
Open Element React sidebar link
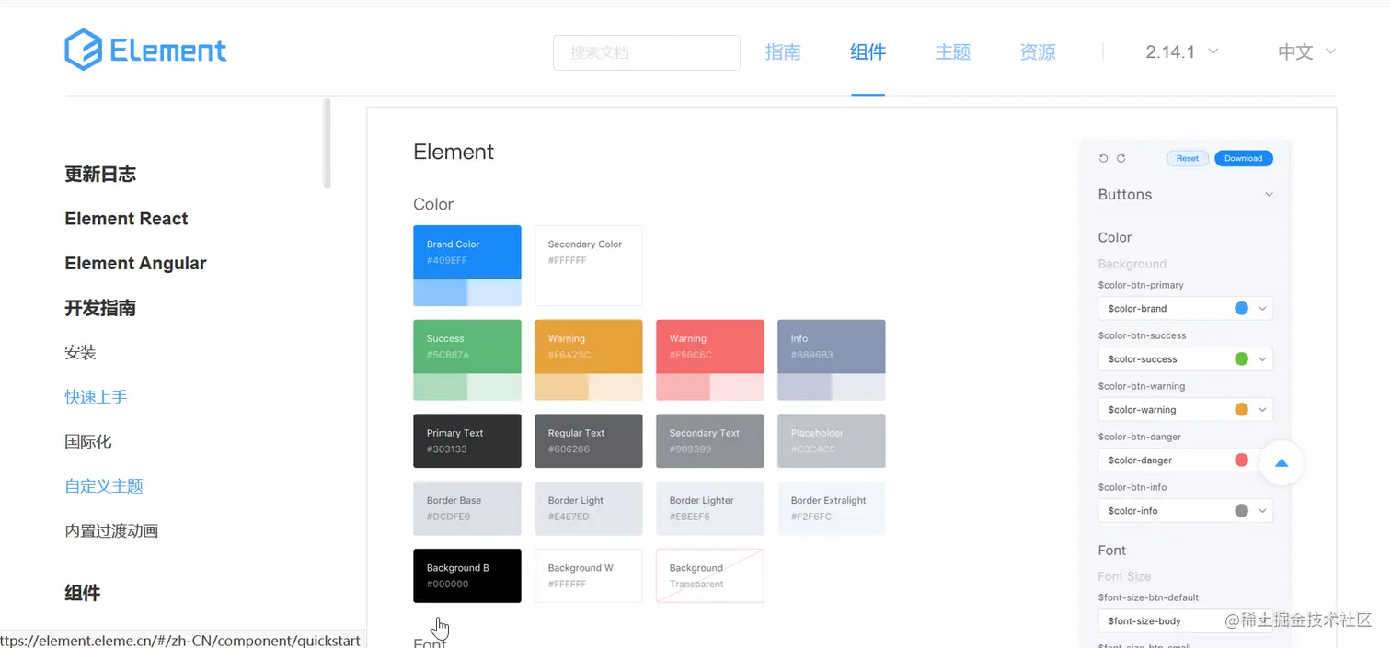click(x=126, y=219)
